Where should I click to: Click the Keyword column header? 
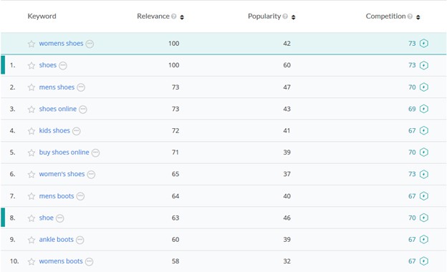coord(42,16)
